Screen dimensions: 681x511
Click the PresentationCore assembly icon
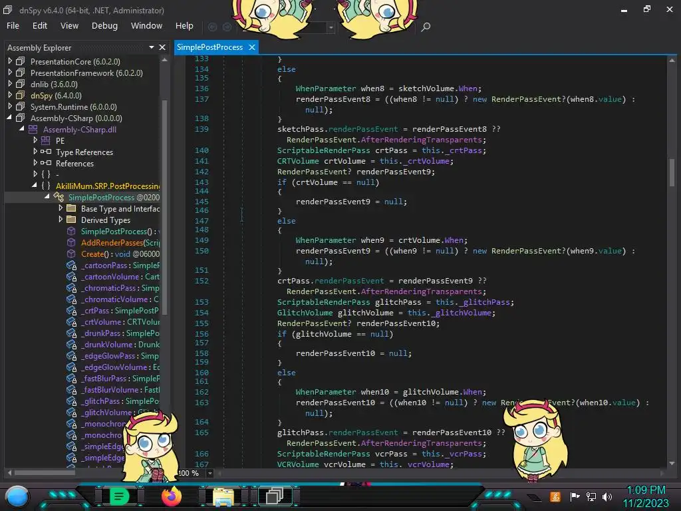point(21,61)
